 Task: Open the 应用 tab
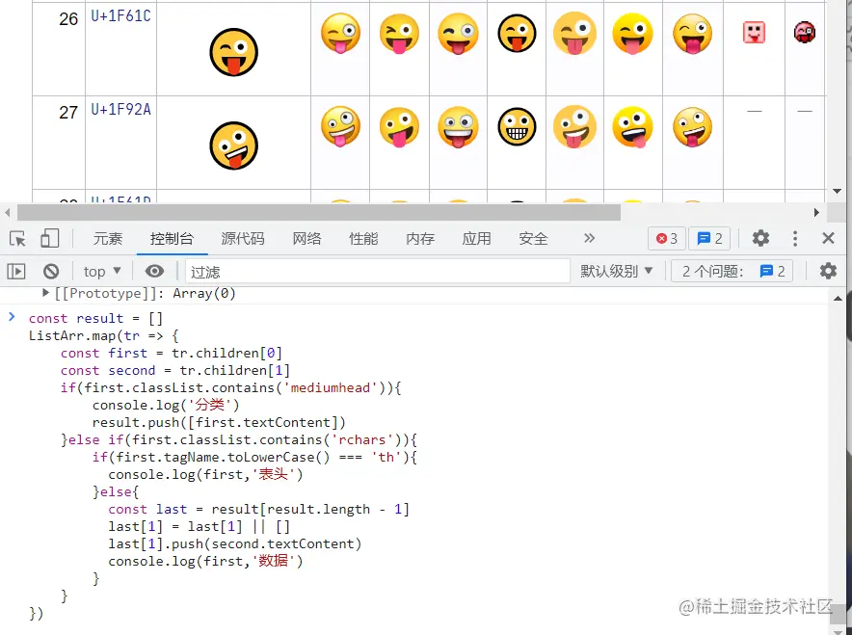pyautogui.click(x=476, y=238)
